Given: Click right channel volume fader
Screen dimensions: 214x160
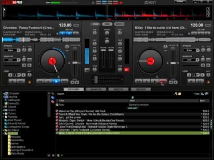Looking at the screenshot, I should 111,50.
